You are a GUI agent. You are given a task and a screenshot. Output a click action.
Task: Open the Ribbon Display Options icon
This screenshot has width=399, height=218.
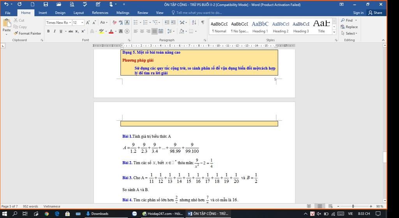(x=341, y=4)
